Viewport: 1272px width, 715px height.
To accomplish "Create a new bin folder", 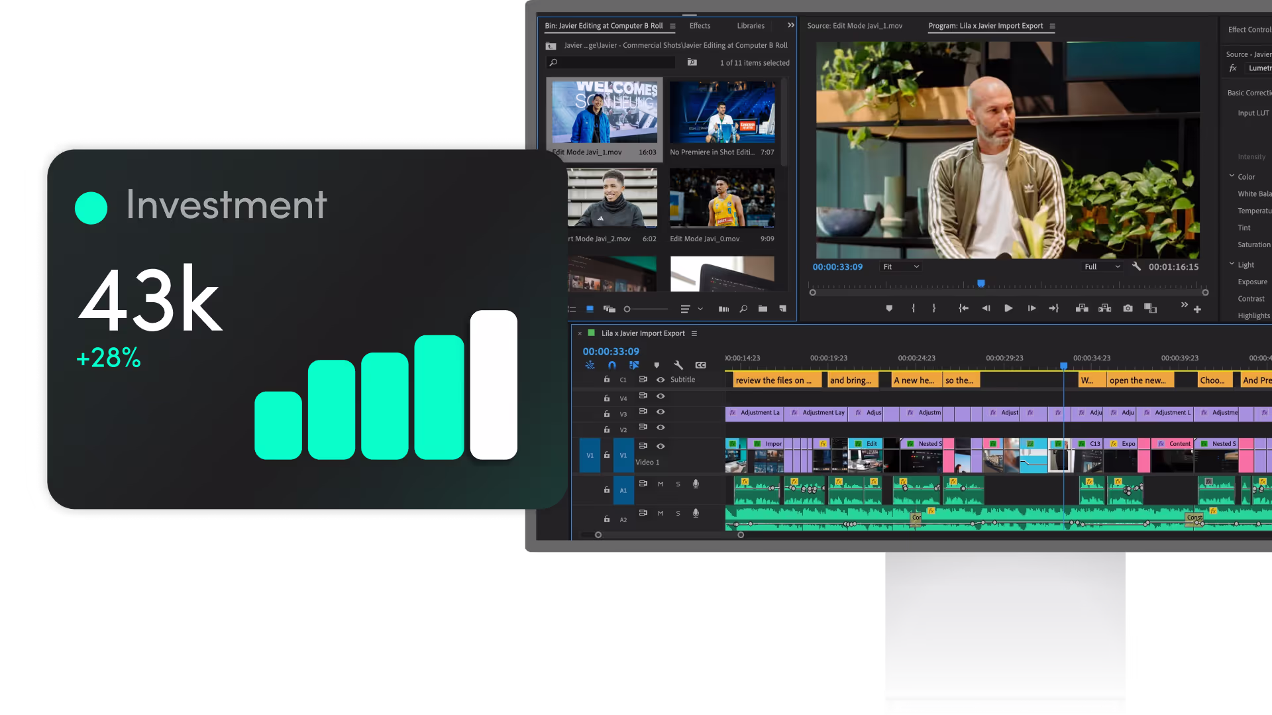I will coord(763,309).
